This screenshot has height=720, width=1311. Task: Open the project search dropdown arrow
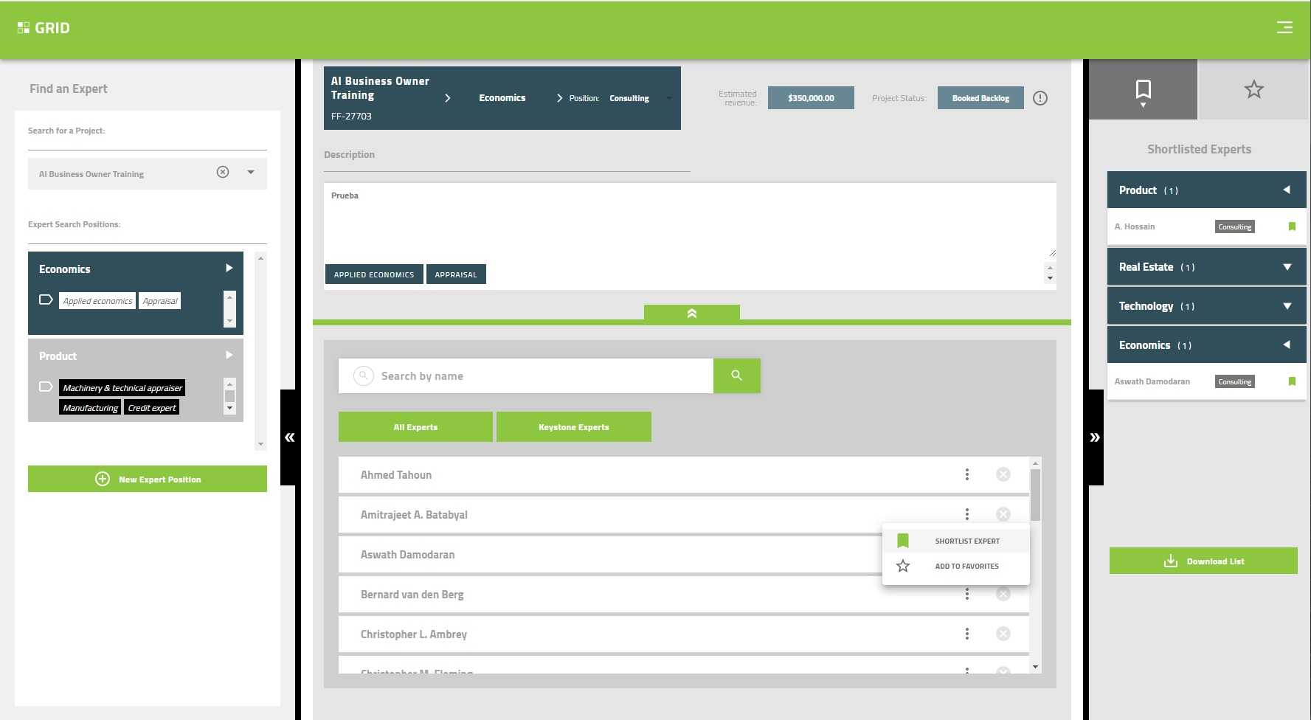click(x=251, y=172)
